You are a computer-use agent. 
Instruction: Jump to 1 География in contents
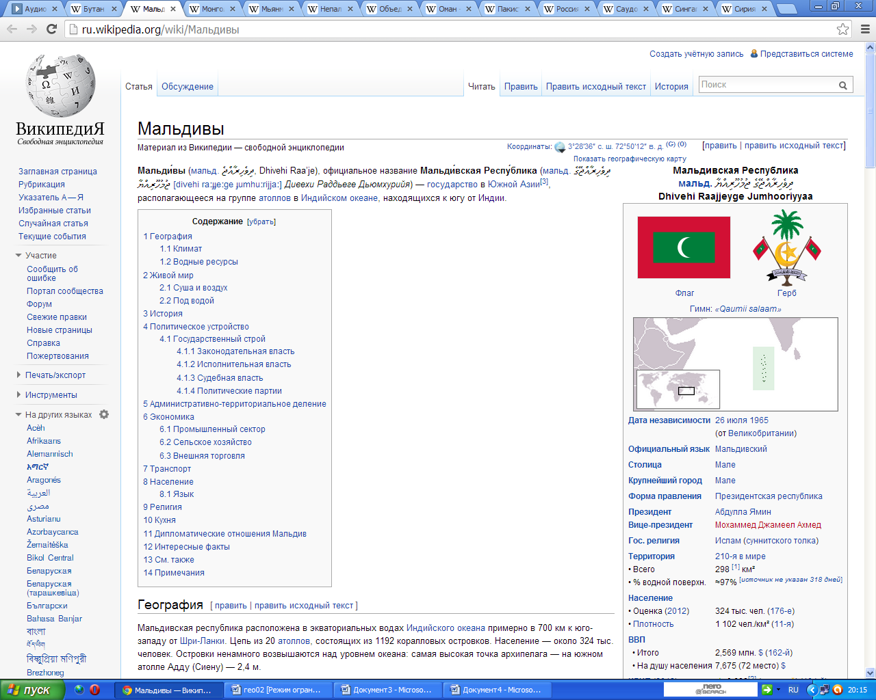point(168,236)
